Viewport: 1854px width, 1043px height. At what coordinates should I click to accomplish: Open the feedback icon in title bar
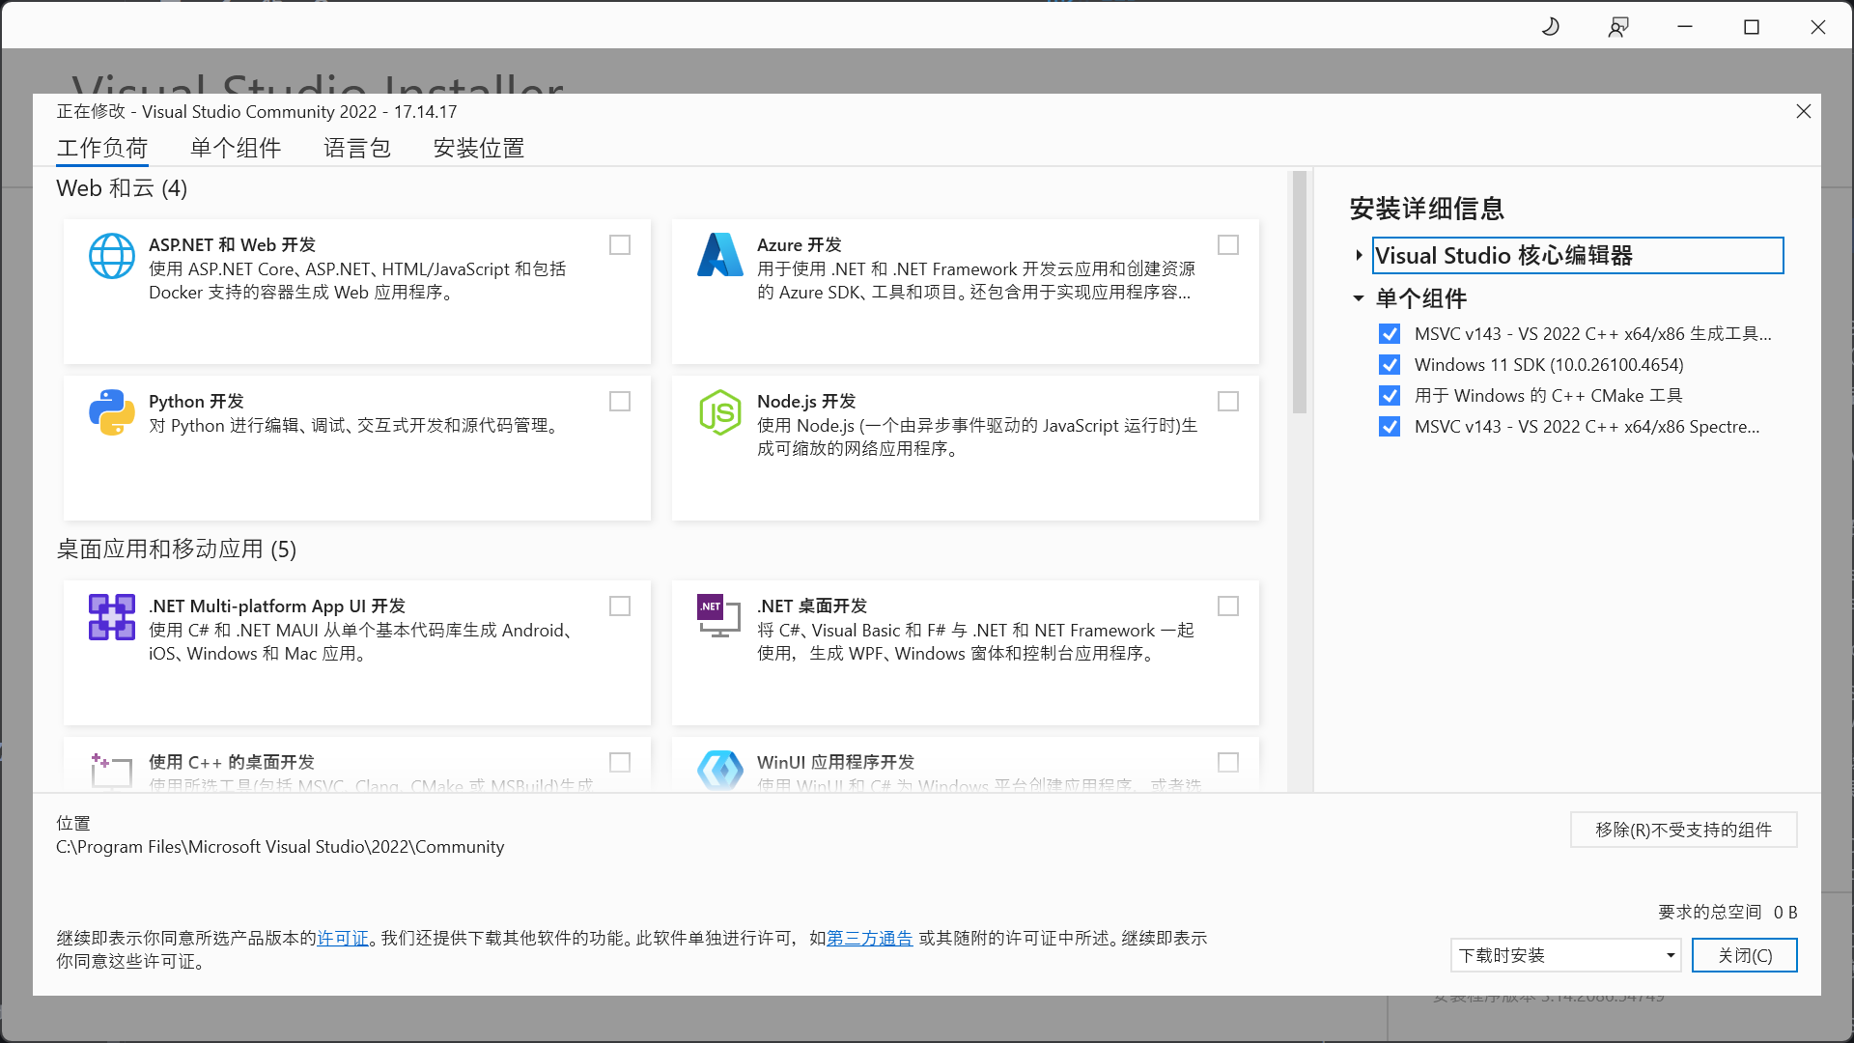click(1618, 27)
